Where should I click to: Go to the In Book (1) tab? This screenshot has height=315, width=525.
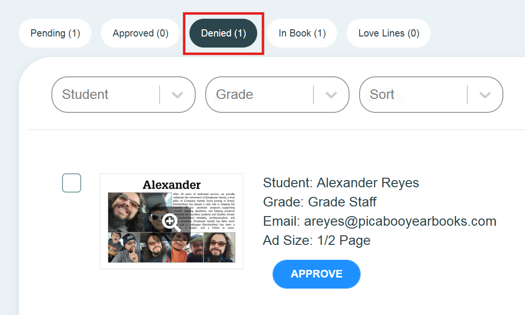coord(302,33)
